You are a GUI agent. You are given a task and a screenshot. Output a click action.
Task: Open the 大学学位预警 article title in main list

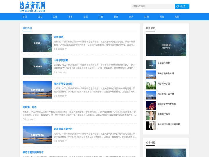[61, 60]
